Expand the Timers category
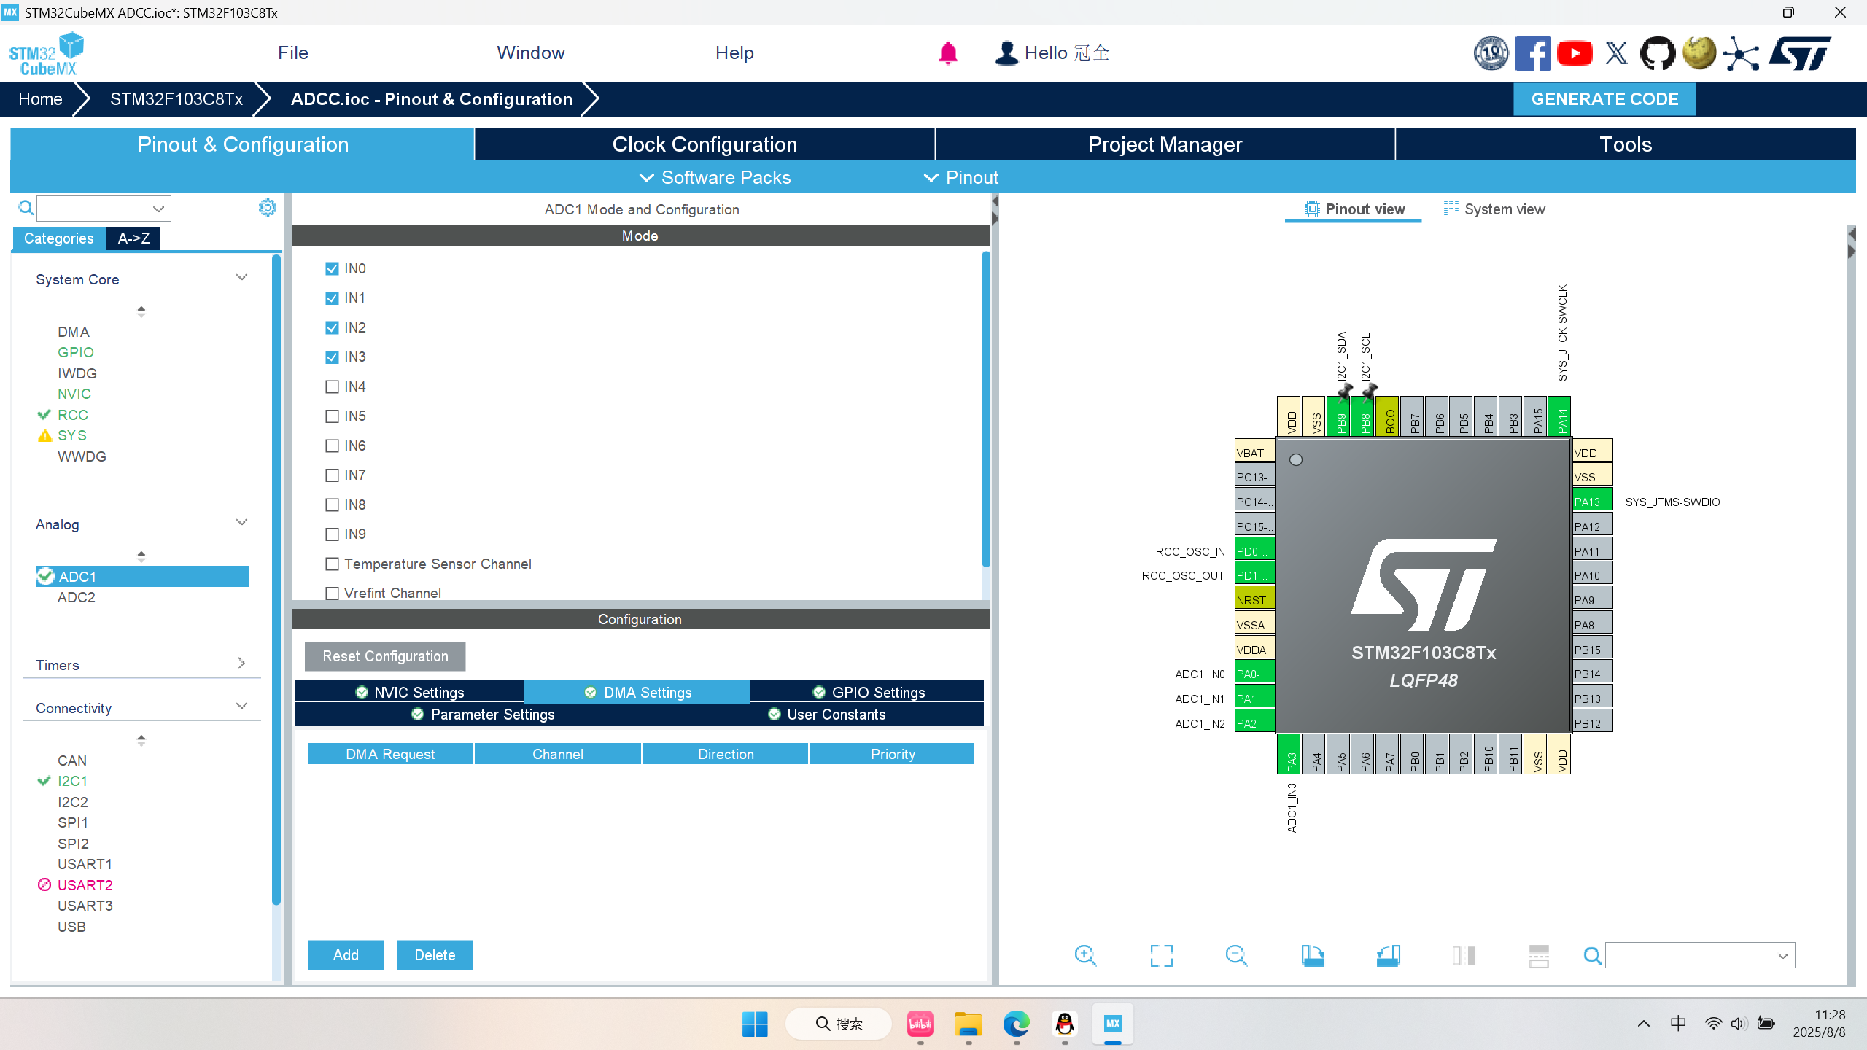This screenshot has height=1050, width=1867. (x=241, y=663)
